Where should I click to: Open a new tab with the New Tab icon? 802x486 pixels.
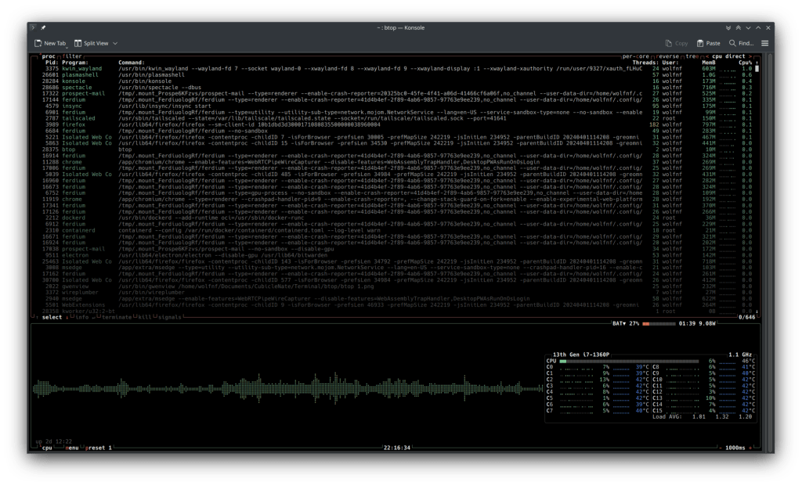(x=38, y=44)
